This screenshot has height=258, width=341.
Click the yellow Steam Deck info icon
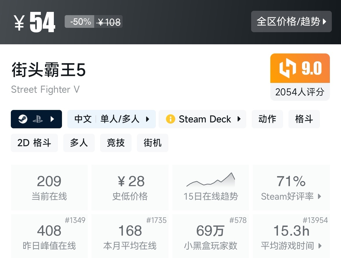(x=170, y=119)
